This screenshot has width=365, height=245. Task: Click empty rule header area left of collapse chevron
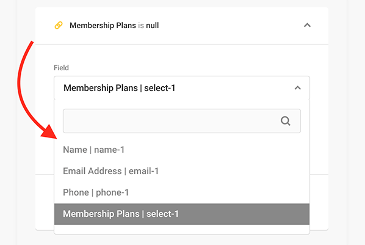[x=231, y=25]
